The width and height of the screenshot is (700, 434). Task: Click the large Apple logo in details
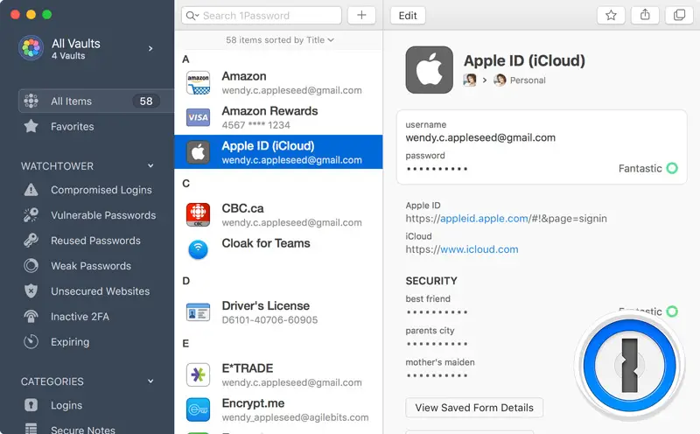click(x=429, y=70)
